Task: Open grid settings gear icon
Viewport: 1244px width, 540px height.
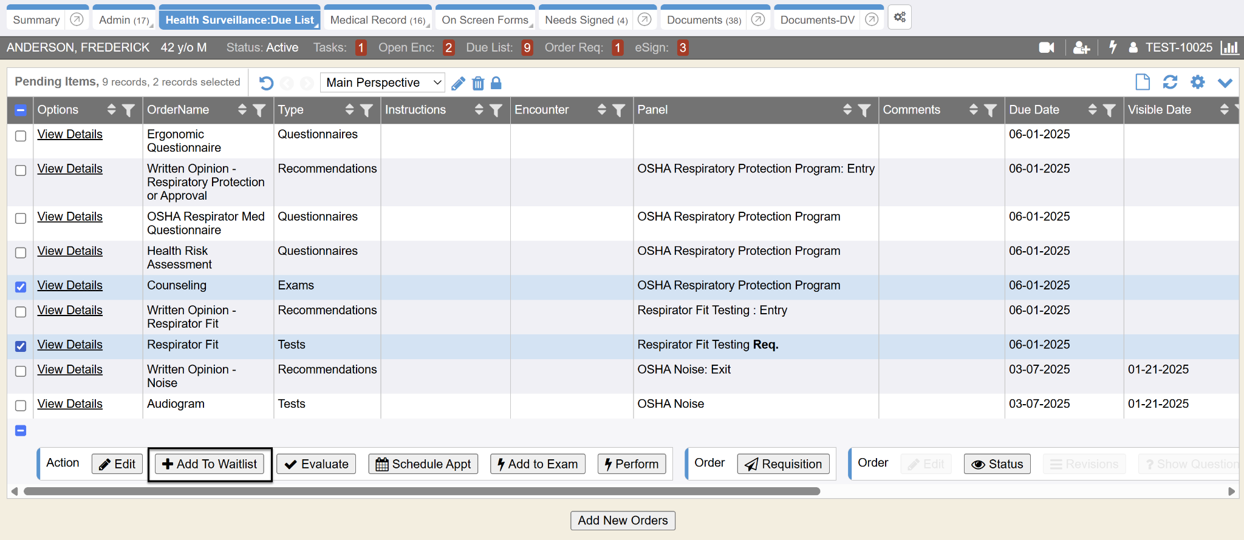Action: point(1197,82)
